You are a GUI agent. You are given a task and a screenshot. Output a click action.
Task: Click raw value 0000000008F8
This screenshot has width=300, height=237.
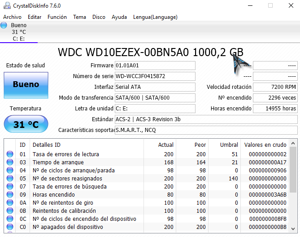[x=268, y=219]
